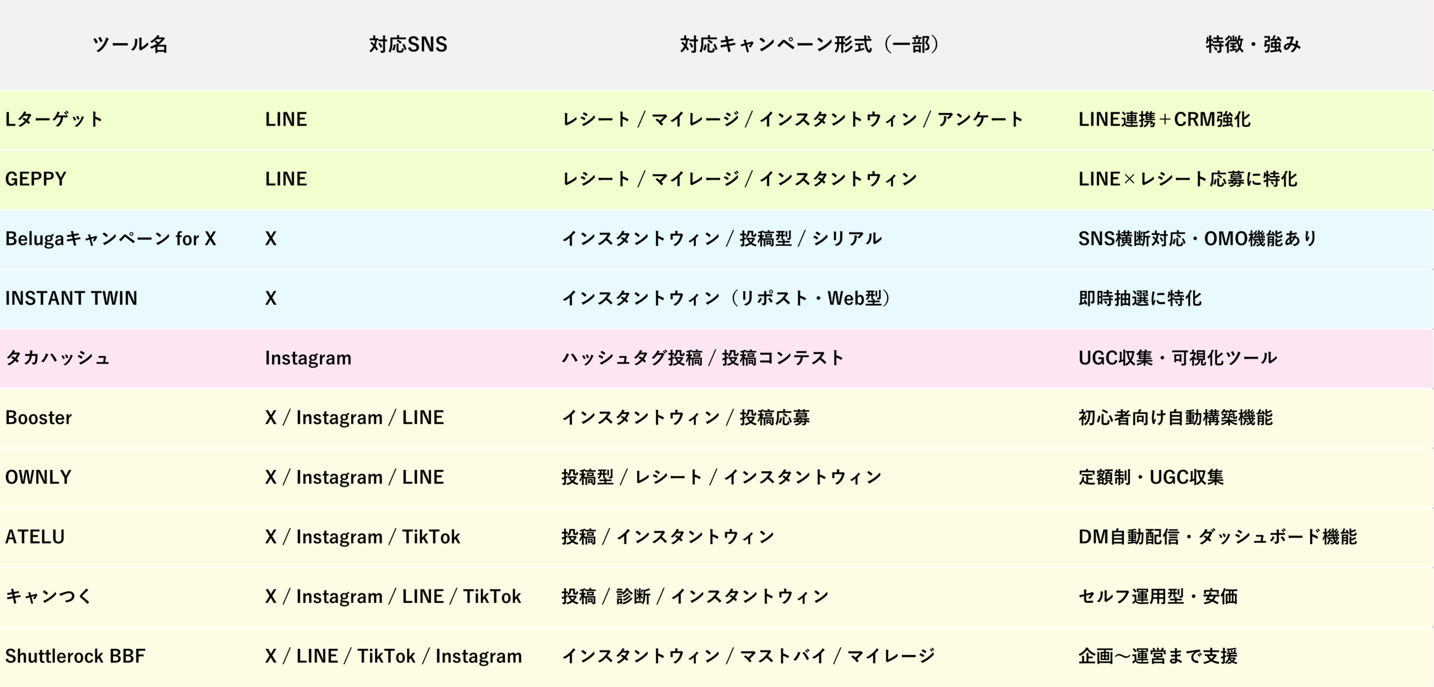Click the 対応SNS column header
Image resolution: width=1434 pixels, height=687 pixels.
[x=408, y=44]
